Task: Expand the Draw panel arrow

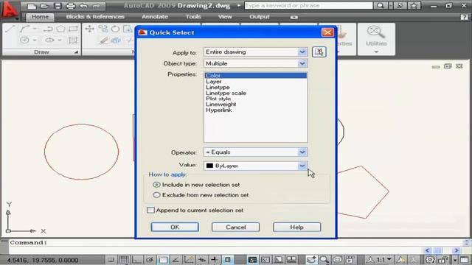Action: pos(76,52)
